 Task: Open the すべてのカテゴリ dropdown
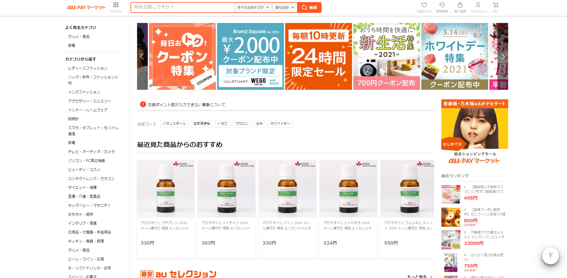click(252, 7)
